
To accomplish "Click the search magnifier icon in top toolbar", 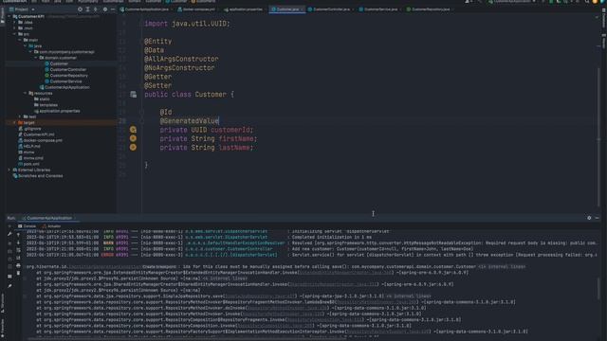I will tap(587, 2).
